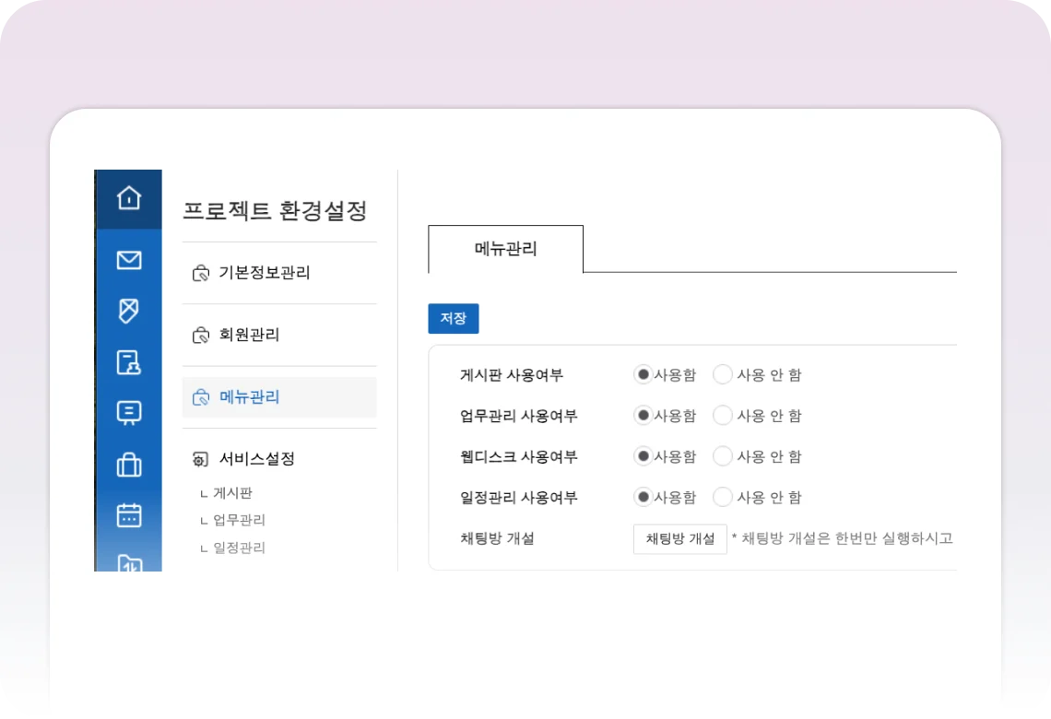1051x719 pixels.
Task: Open 업무관리 sub-item under 서비스설정
Action: click(x=239, y=520)
